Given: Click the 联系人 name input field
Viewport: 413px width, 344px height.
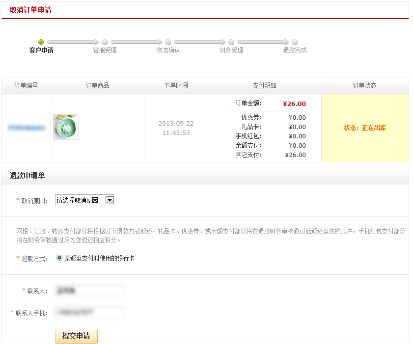Looking at the screenshot, I should click(x=88, y=290).
